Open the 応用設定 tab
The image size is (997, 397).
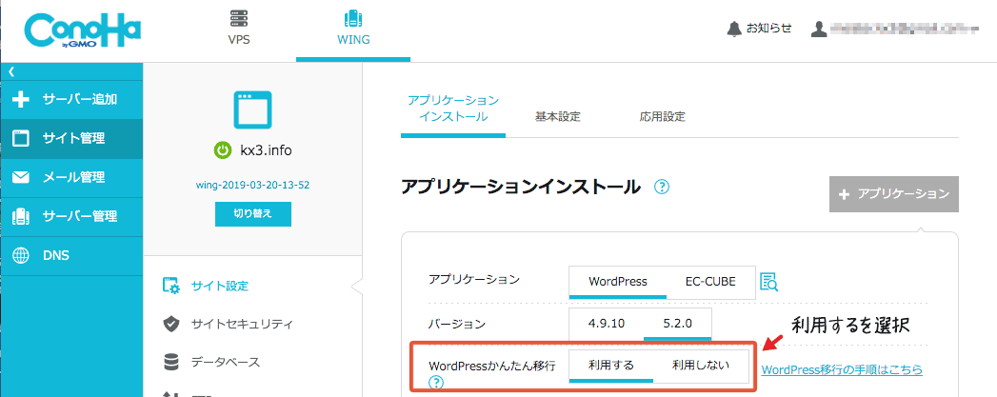tap(663, 117)
